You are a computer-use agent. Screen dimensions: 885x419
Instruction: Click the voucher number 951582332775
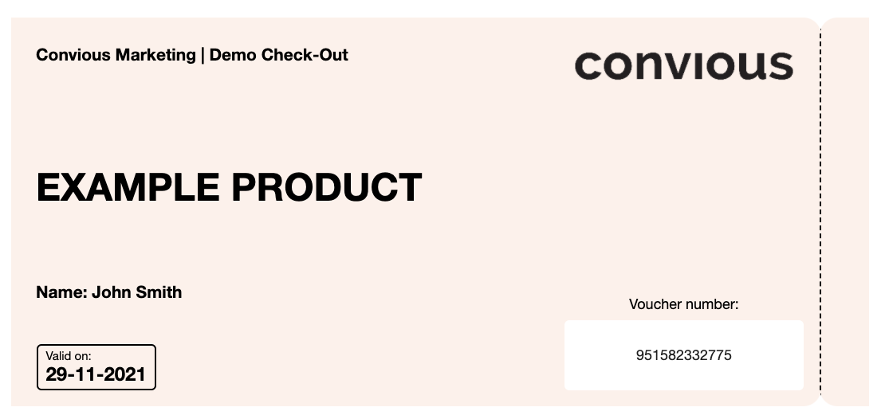click(x=683, y=355)
